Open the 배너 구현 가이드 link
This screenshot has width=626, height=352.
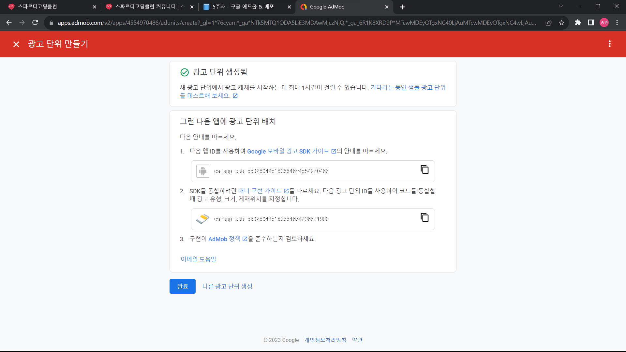(263, 191)
